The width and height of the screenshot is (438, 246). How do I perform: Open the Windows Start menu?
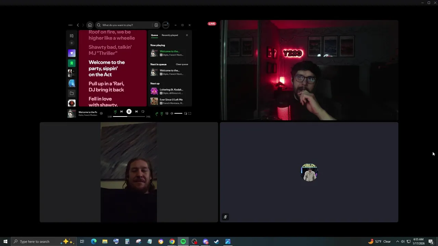click(5, 242)
